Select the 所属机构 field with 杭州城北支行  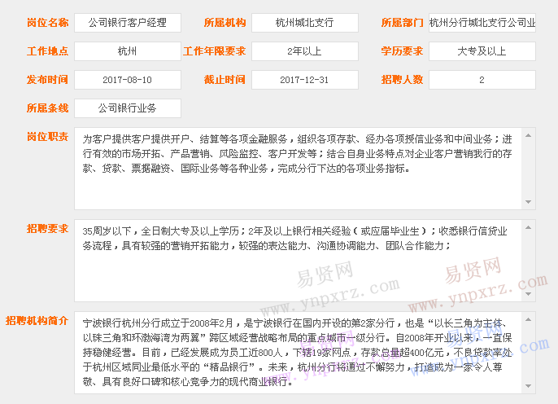(304, 23)
